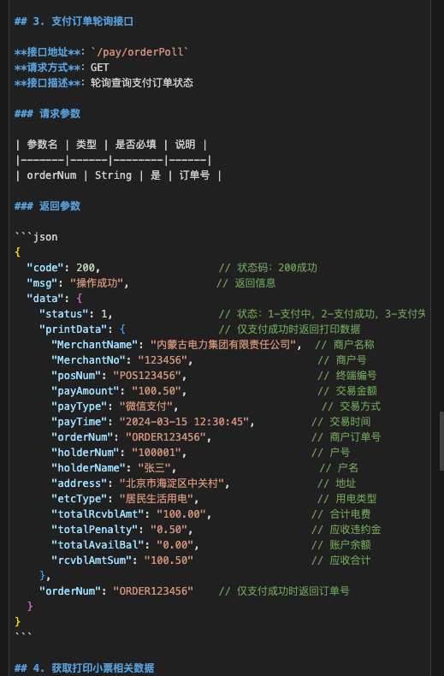Click the orderNum table row cell
This screenshot has height=676, width=444.
[x=51, y=175]
